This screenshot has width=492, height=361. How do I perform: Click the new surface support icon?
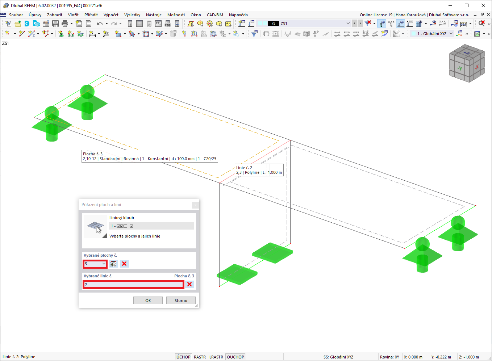80,34
